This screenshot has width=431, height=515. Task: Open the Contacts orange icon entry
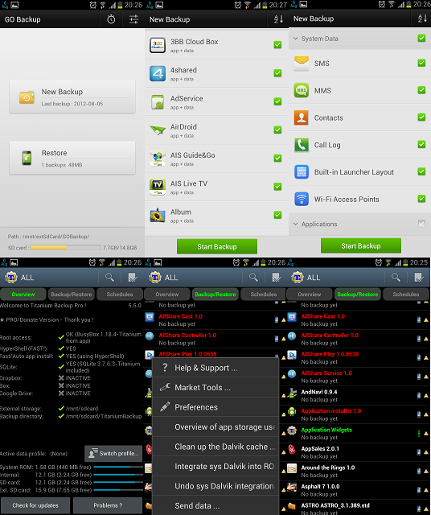pos(302,117)
